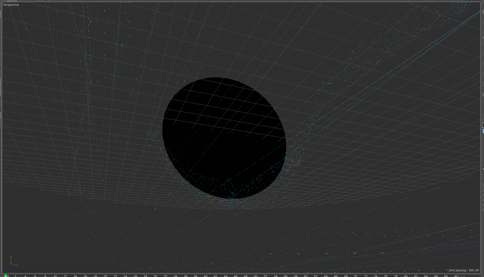Jump to frame 80 on timeline ruler
Screen dimensions: 484x277
(x=406, y=276)
